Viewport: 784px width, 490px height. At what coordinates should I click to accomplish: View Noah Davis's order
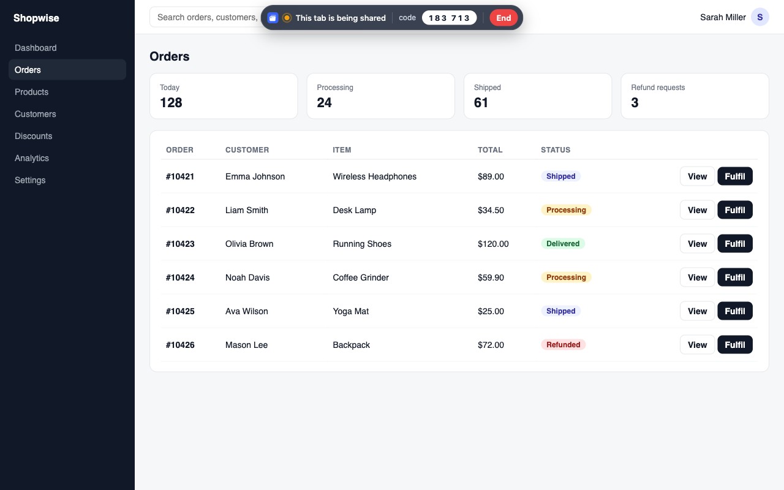pyautogui.click(x=697, y=277)
